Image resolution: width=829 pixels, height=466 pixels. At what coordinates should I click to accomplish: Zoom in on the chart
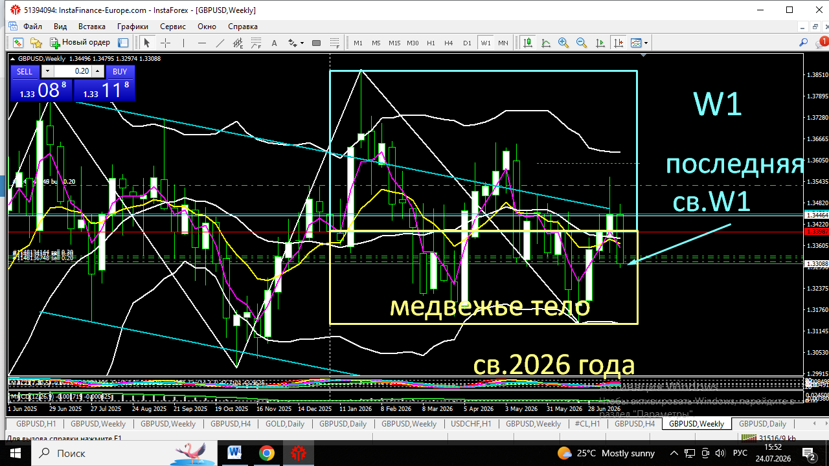point(563,43)
